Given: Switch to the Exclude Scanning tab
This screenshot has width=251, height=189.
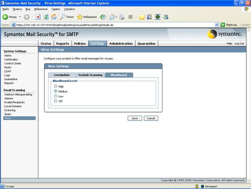Looking at the screenshot, I should point(91,75).
